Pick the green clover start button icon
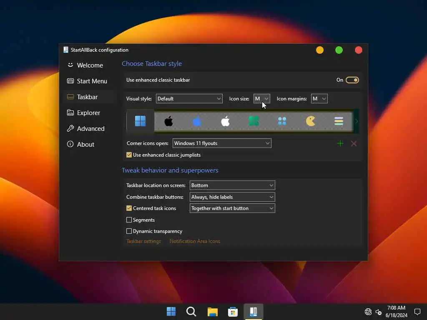The height and width of the screenshot is (320, 427). pyautogui.click(x=254, y=121)
